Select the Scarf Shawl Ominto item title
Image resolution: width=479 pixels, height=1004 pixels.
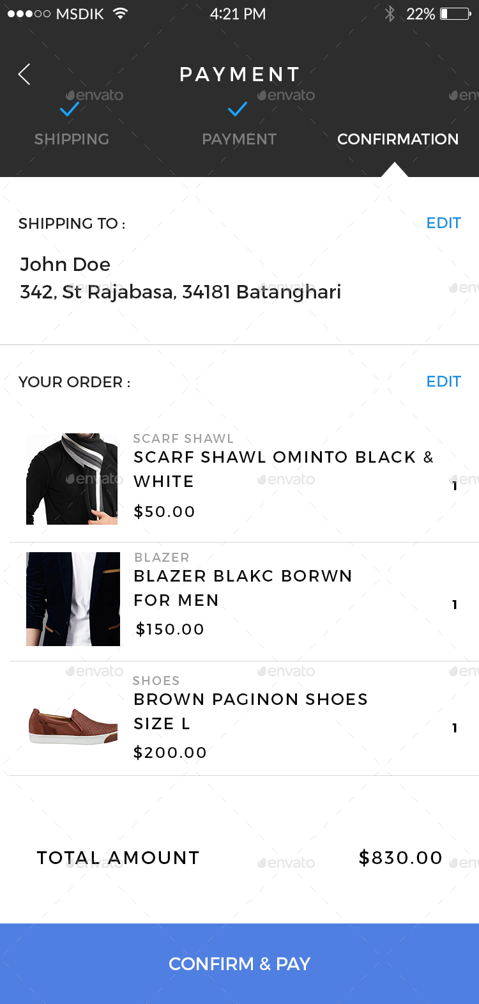283,468
